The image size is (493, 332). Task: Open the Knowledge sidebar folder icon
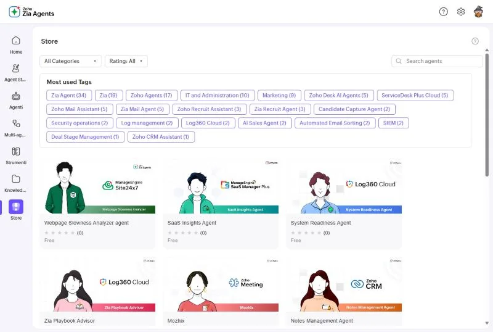click(16, 179)
